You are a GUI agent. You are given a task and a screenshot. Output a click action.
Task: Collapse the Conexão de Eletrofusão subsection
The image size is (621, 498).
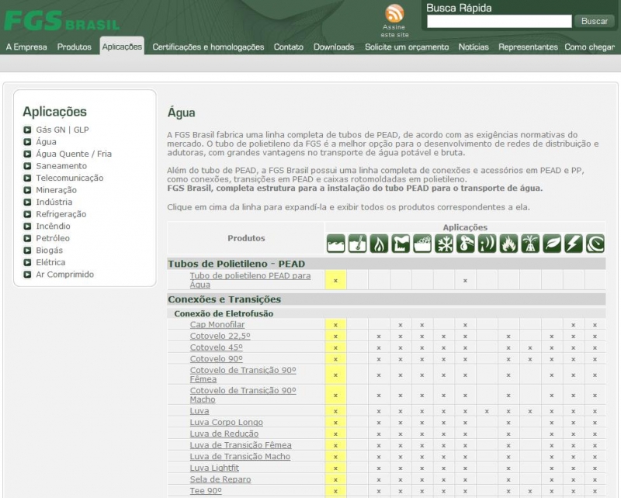pyautogui.click(x=386, y=313)
